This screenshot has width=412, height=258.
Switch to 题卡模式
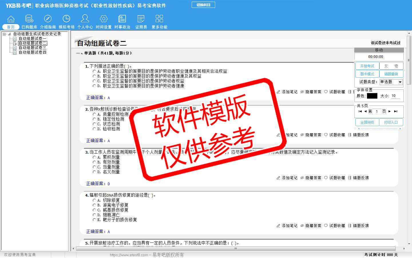click(367, 74)
